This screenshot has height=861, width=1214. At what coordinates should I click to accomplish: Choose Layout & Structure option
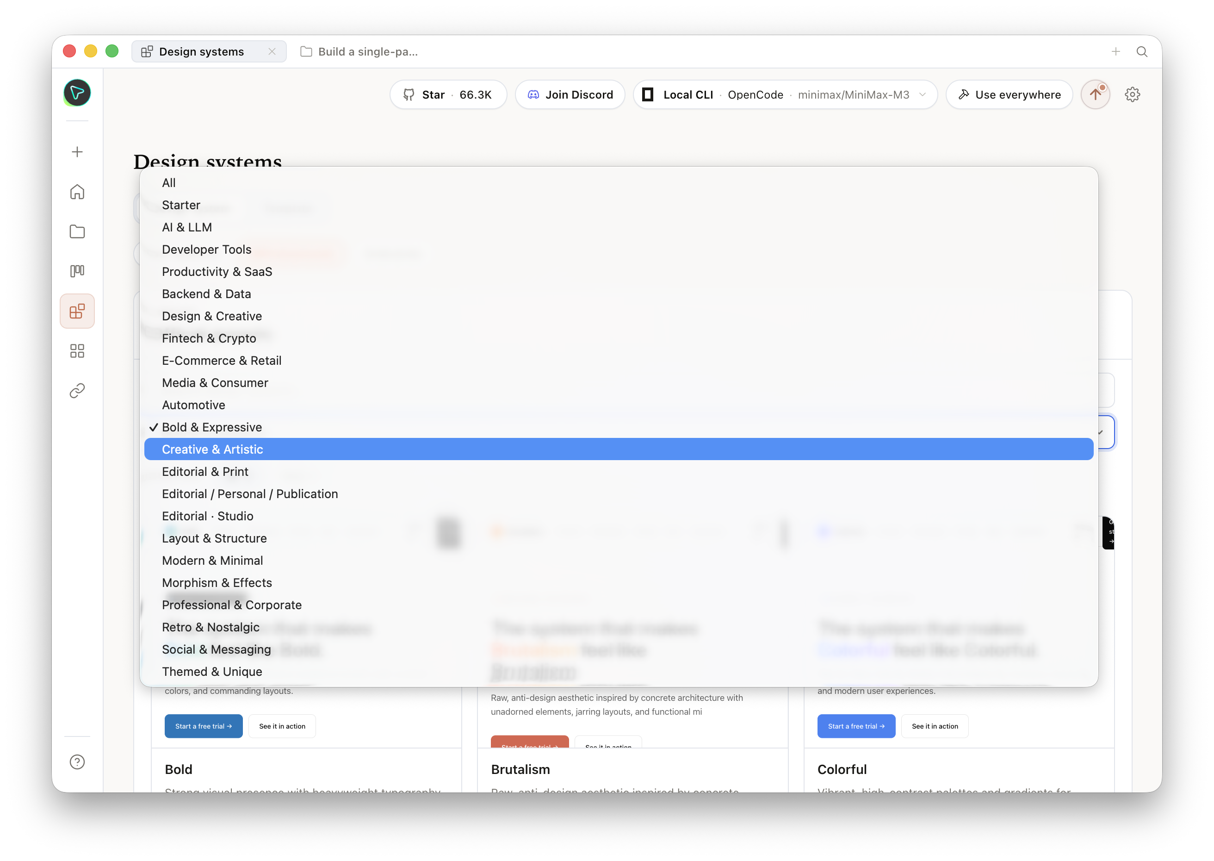pos(619,539)
